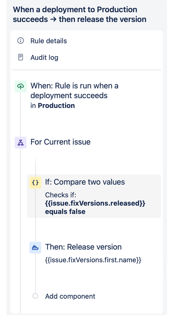Open the If: Compare two values condition
Image resolution: width=188 pixels, height=315 pixels.
(x=94, y=196)
